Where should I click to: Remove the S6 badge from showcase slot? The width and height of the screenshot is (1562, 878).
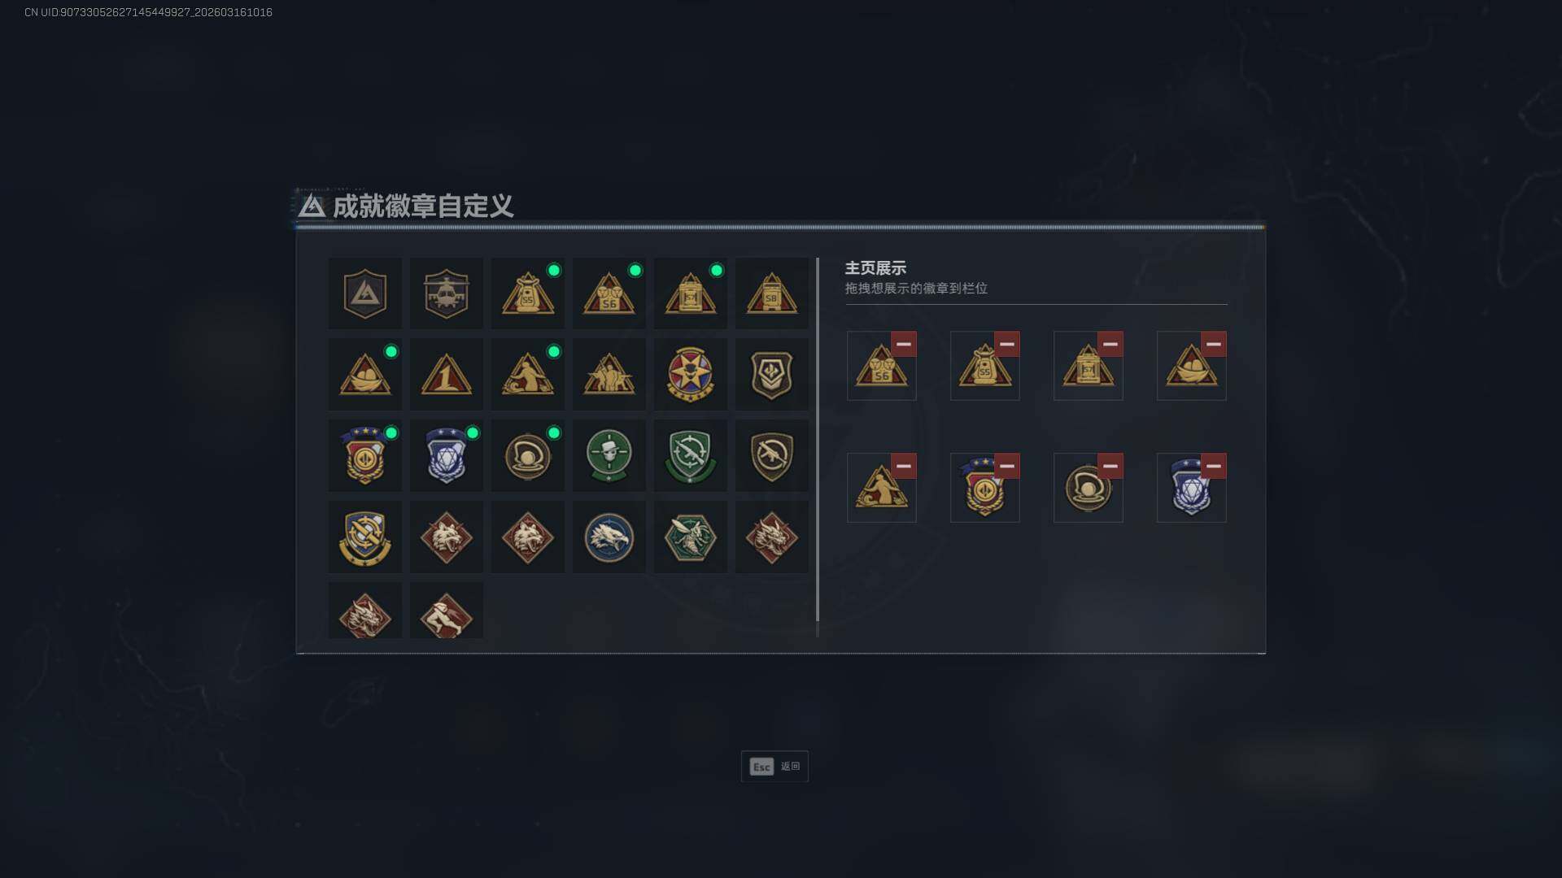pyautogui.click(x=903, y=344)
